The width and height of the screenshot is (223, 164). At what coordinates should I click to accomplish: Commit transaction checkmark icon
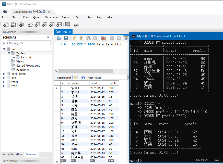112,38
